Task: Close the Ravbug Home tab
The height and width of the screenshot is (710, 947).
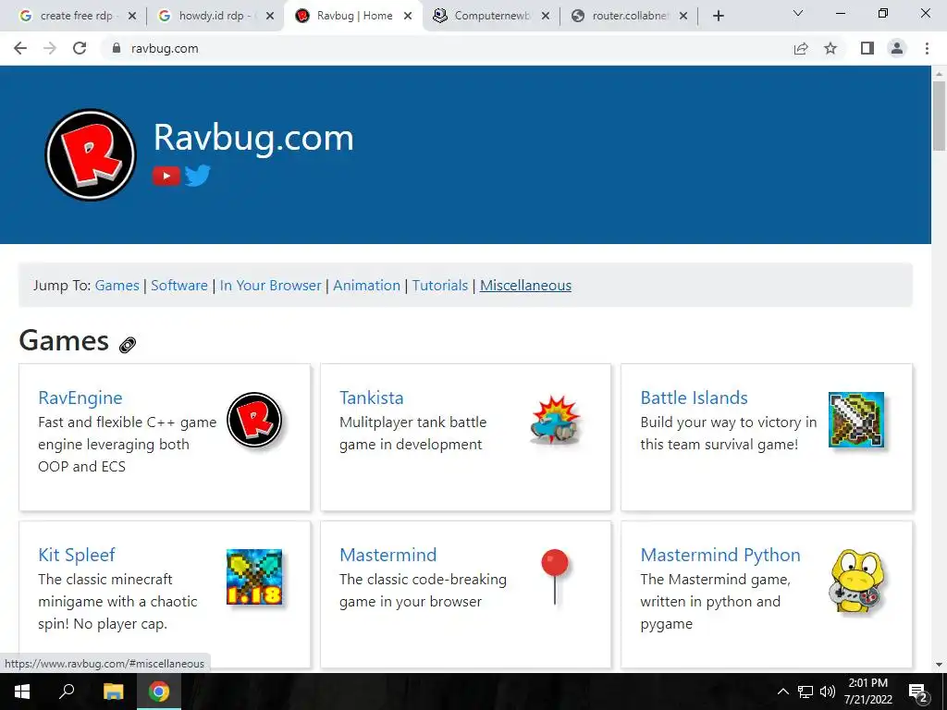Action: point(408,16)
